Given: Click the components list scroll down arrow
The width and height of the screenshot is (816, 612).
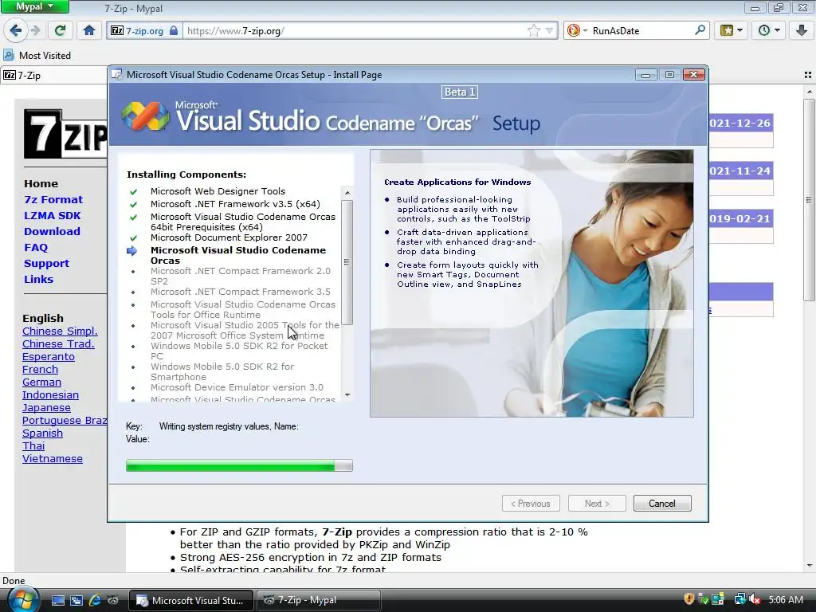Looking at the screenshot, I should (347, 395).
